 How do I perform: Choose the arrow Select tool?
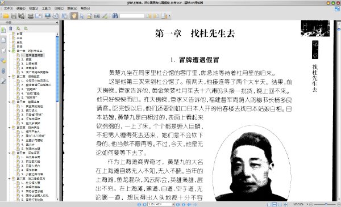point(82,16)
